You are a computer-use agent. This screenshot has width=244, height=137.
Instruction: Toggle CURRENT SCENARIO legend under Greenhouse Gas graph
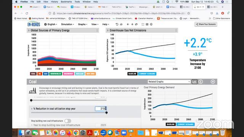[x=147, y=74]
